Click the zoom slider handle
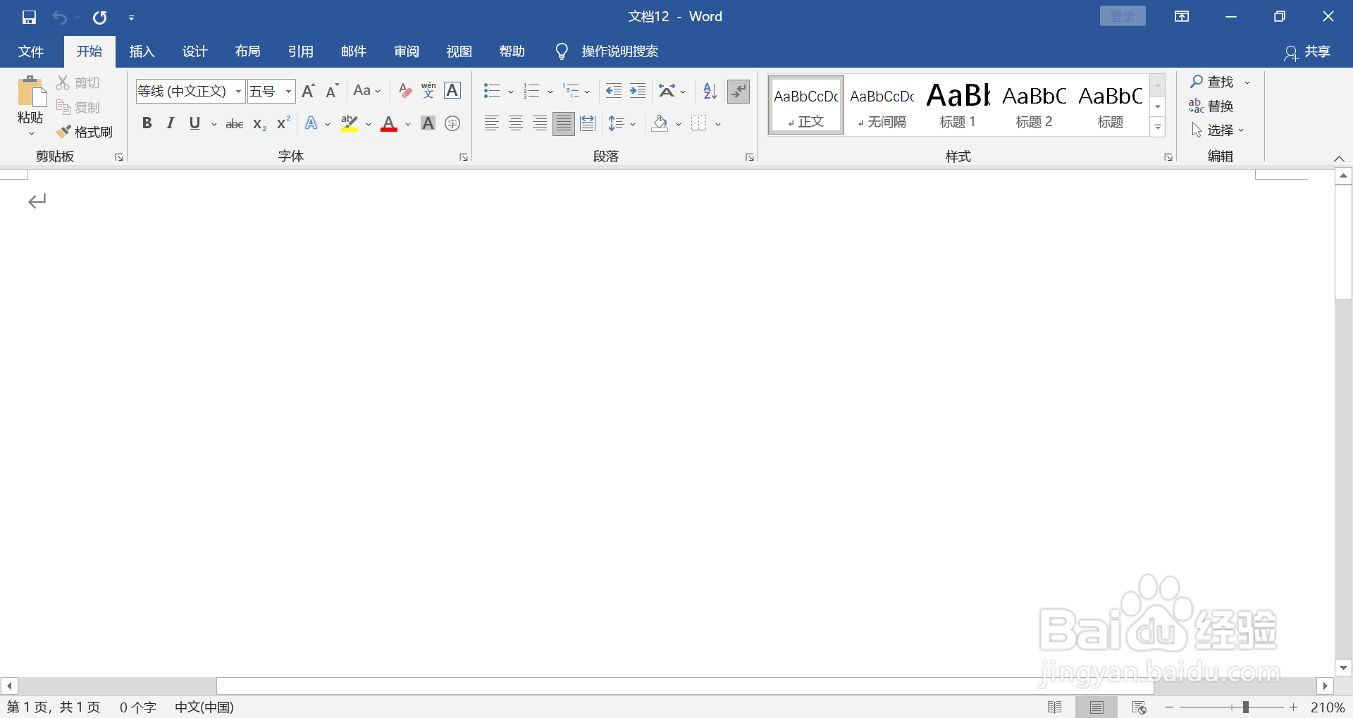The image size is (1353, 718). pyautogui.click(x=1245, y=707)
